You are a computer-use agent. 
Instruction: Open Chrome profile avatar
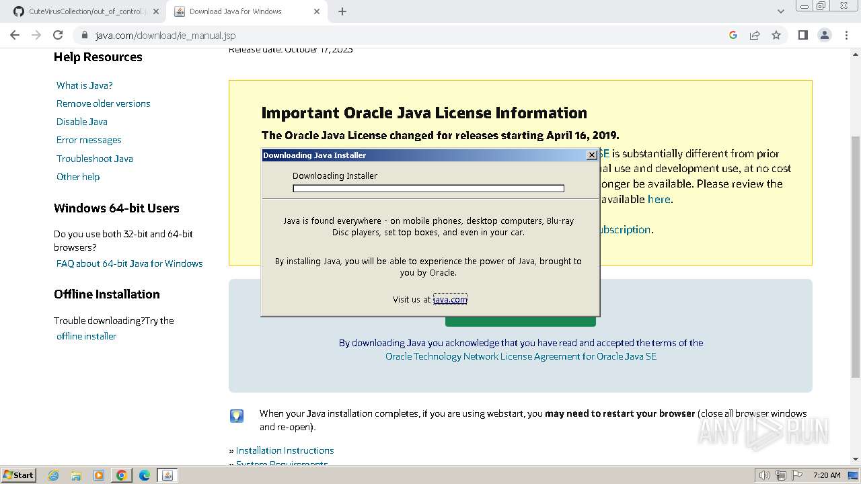point(825,35)
